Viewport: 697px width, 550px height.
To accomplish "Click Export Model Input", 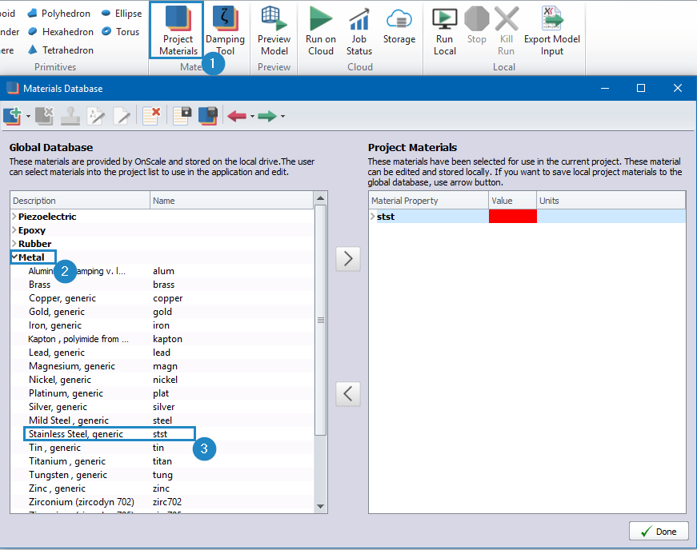I will pos(552,30).
